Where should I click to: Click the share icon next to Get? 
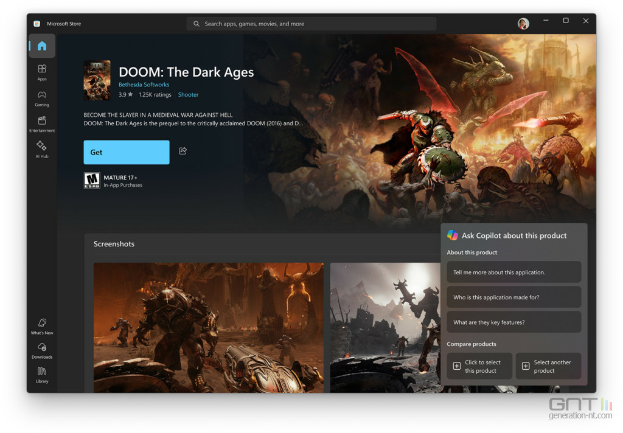coord(183,151)
